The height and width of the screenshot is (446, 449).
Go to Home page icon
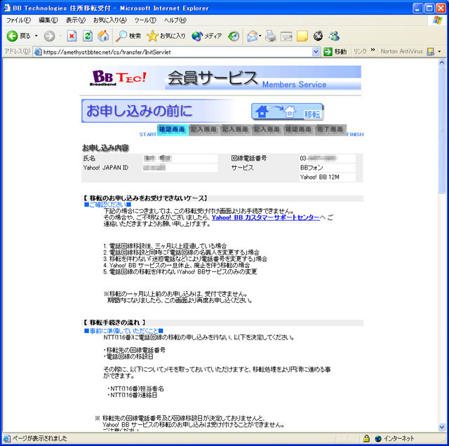[x=103, y=36]
